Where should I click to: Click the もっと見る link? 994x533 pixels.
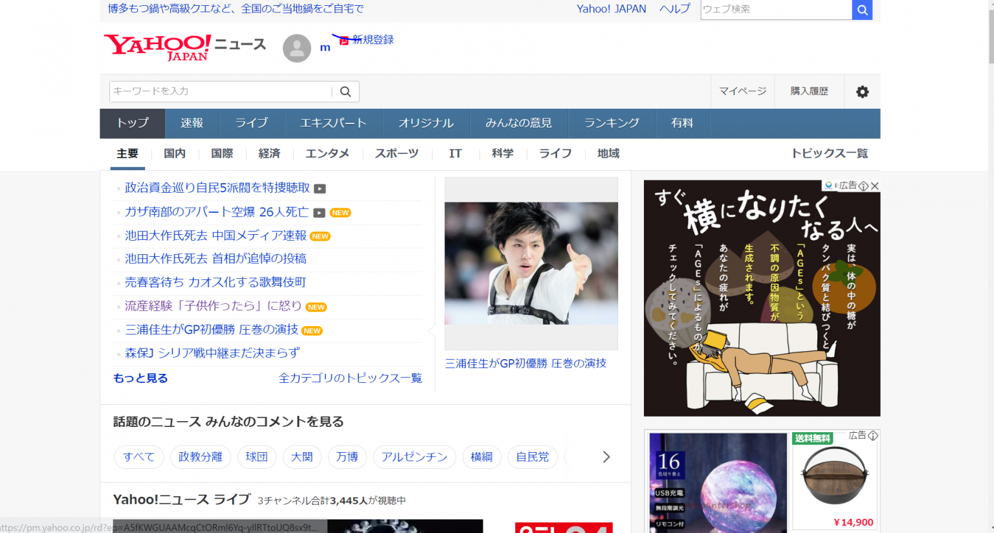click(140, 378)
